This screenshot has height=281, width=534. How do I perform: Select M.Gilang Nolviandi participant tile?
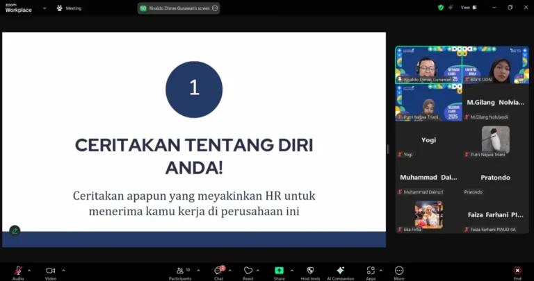pos(496,103)
